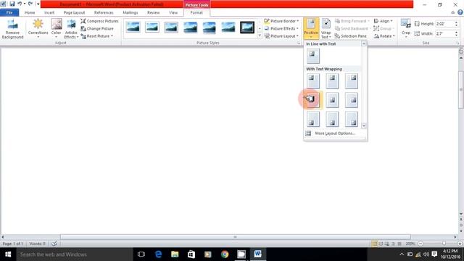Open the Rotate dropdown
This screenshot has height=261, width=464.
pyautogui.click(x=384, y=36)
